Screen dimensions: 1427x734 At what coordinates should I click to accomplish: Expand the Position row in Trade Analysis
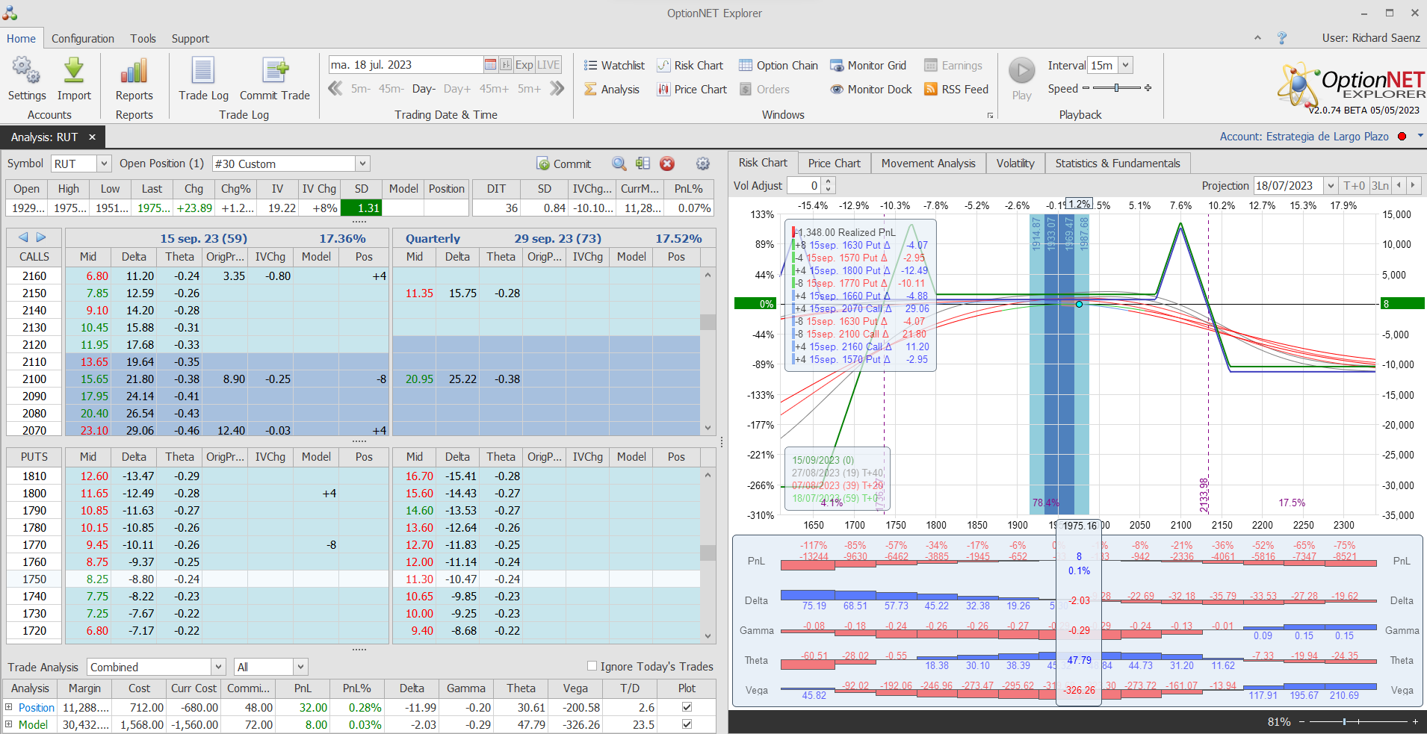pos(9,707)
